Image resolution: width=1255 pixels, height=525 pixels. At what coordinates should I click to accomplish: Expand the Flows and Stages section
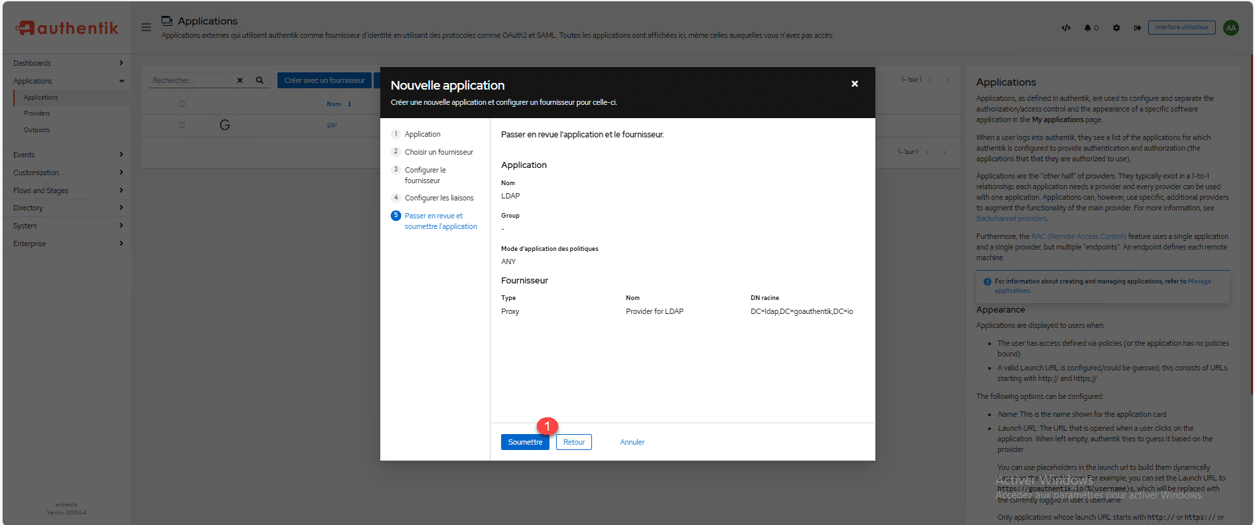coord(66,190)
